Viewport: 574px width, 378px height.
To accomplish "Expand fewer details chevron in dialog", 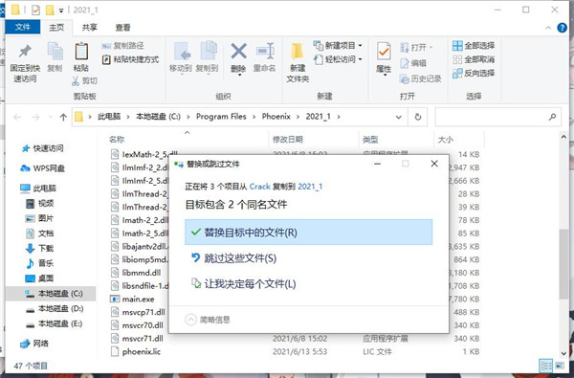I will (190, 320).
